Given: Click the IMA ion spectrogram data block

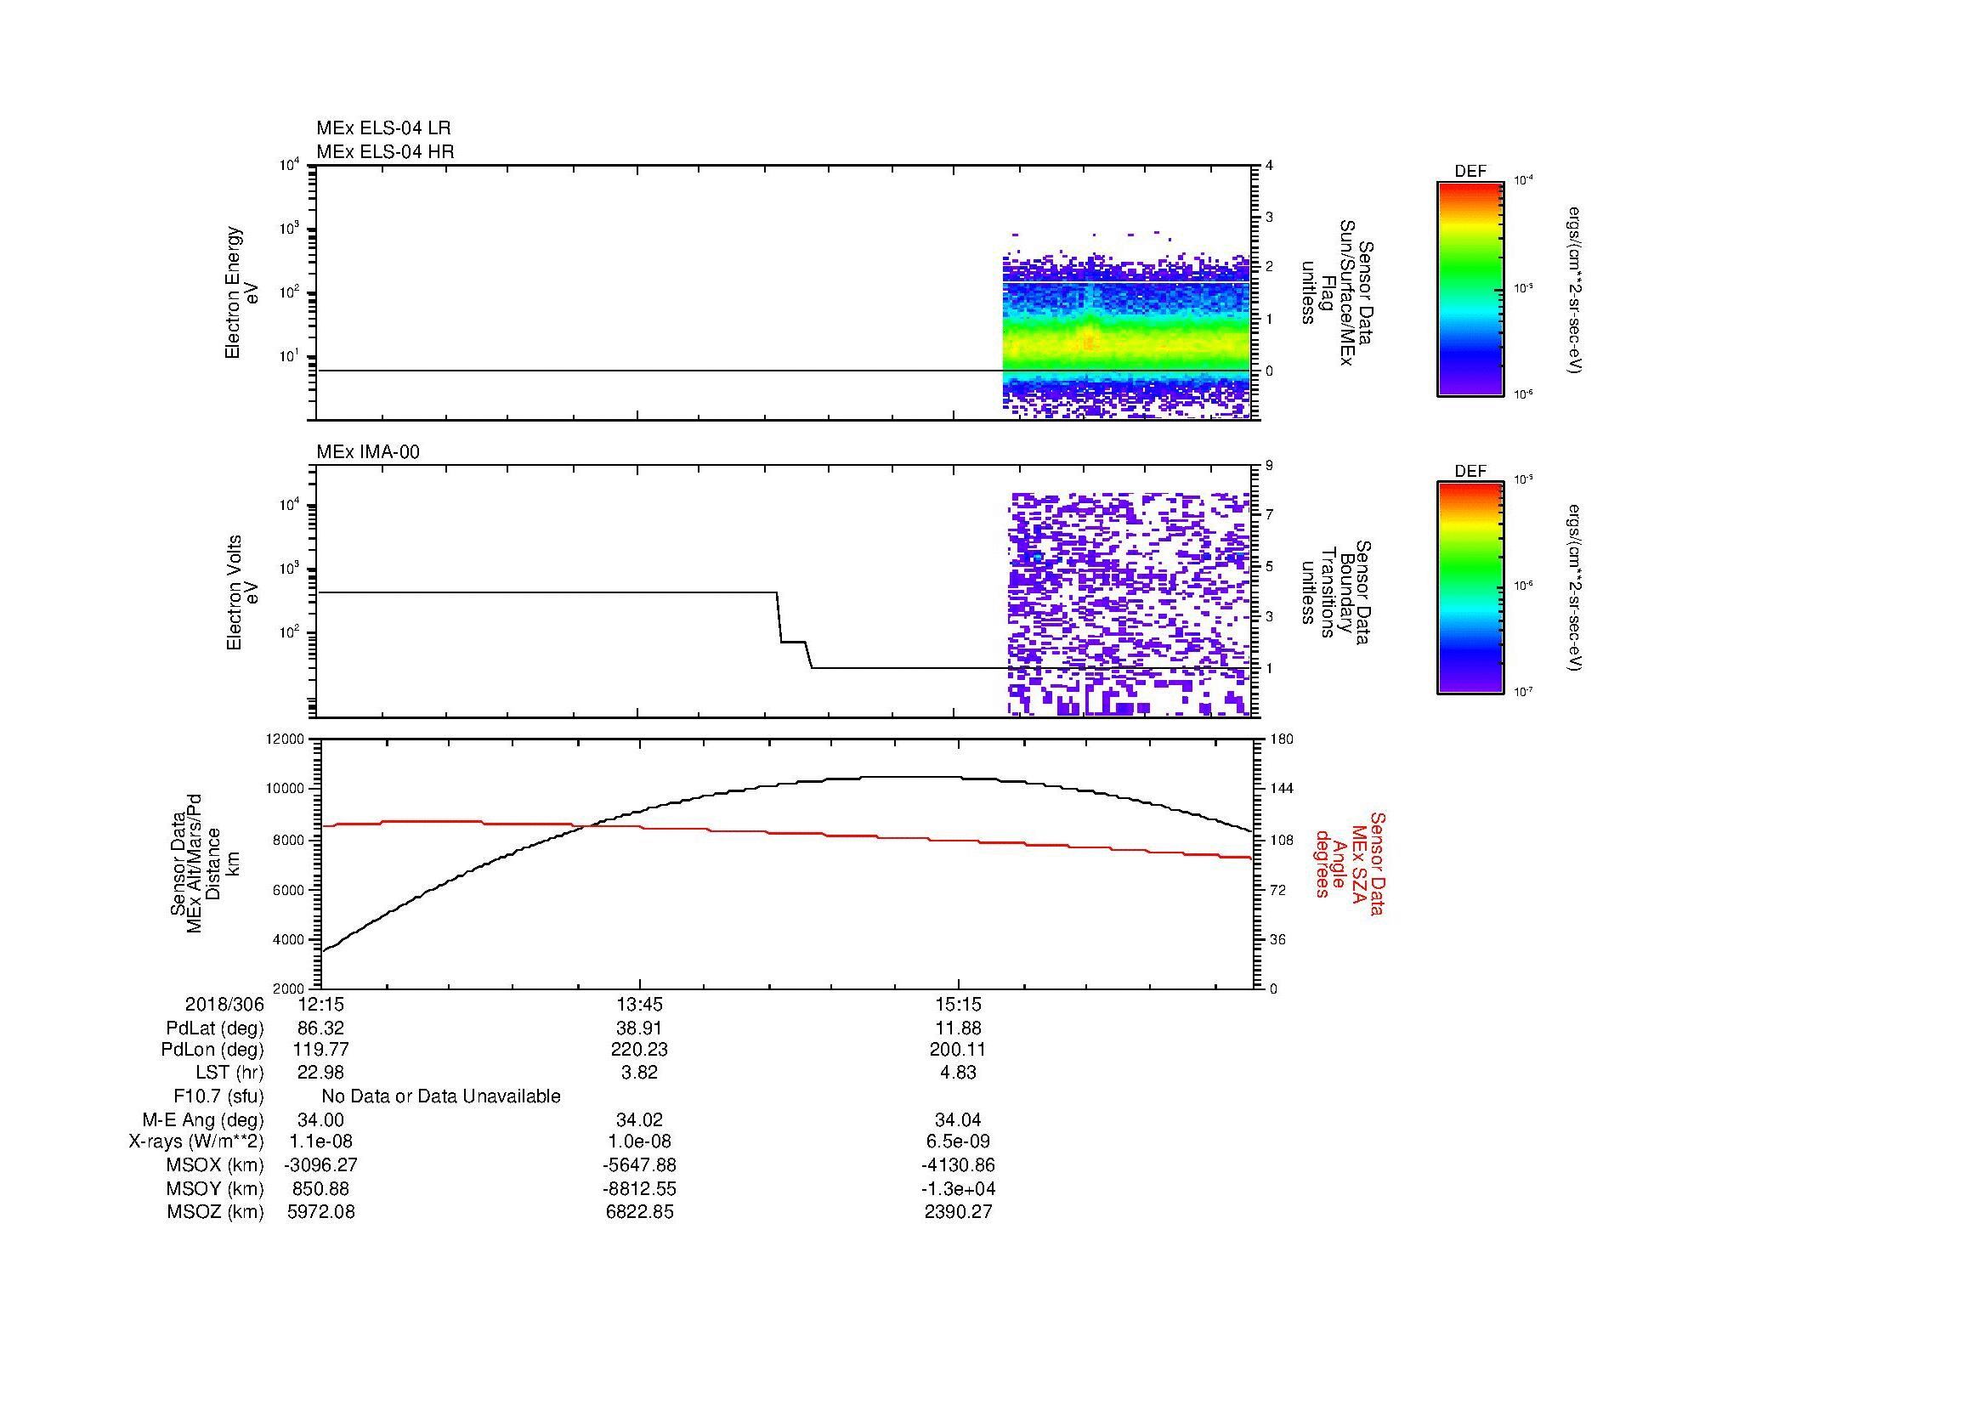Looking at the screenshot, I should coord(1130,604).
